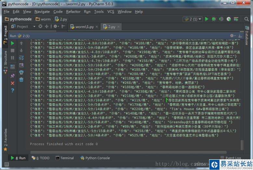Select the 2.py breadcrumb
The image size is (253, 170).
(x=61, y=19)
